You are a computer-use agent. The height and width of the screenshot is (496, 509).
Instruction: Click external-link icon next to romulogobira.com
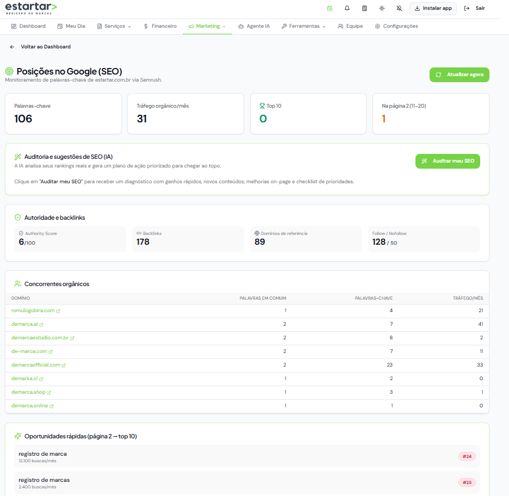(58, 311)
